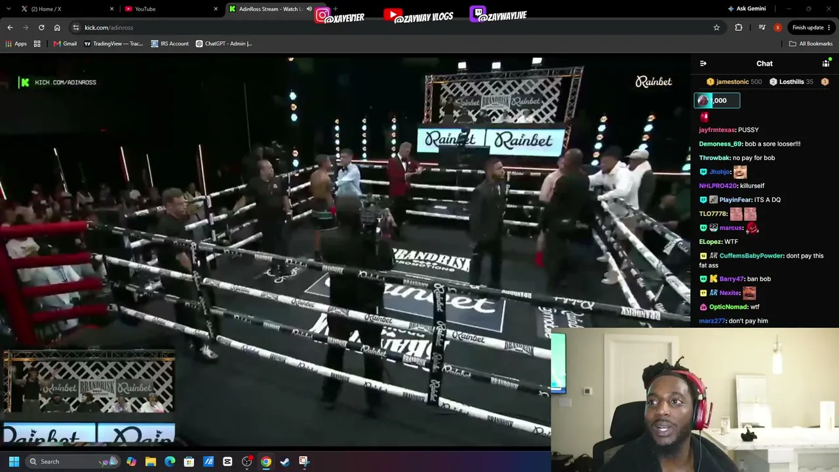Open PlayinFear's chat profile
This screenshot has width=839, height=472.
735,200
